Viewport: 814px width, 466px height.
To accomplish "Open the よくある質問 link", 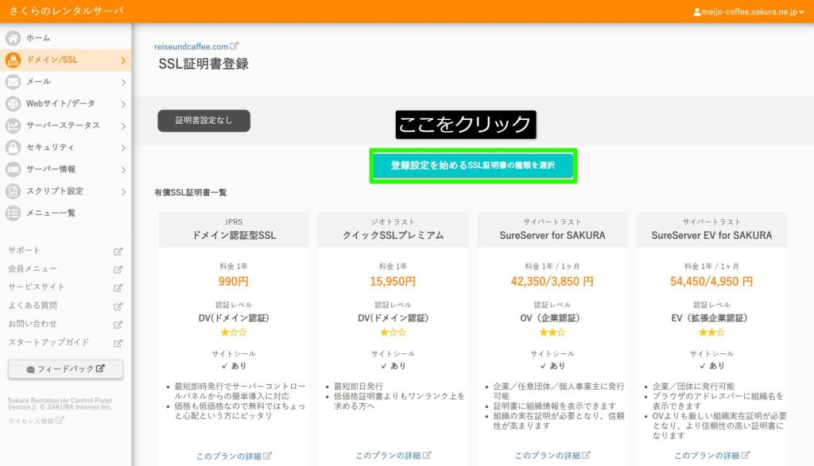I will (32, 306).
